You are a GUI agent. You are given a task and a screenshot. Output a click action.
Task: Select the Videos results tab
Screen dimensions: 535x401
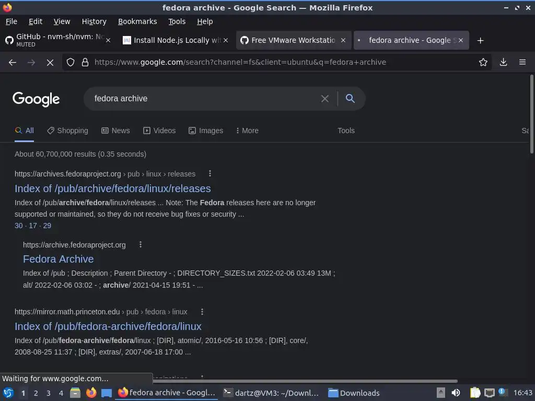(x=159, y=131)
